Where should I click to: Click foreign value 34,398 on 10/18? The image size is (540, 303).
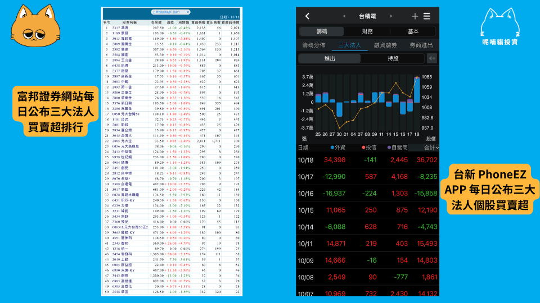point(334,160)
